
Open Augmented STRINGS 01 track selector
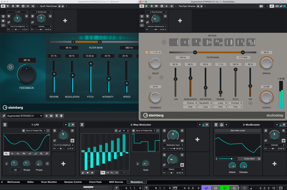point(24,116)
